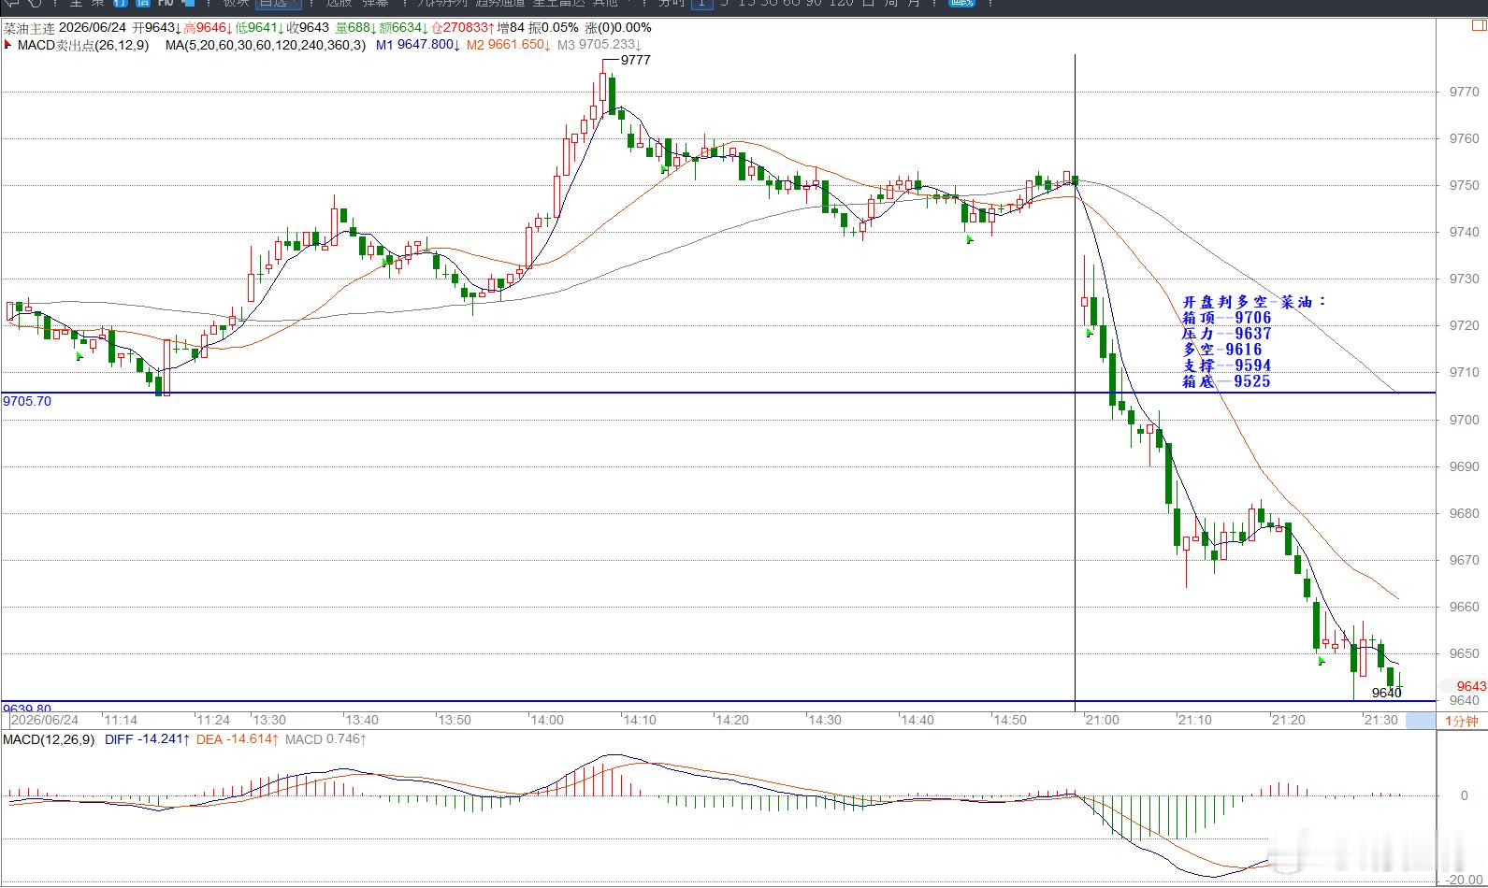Click the 9643 current price tag

click(1470, 686)
